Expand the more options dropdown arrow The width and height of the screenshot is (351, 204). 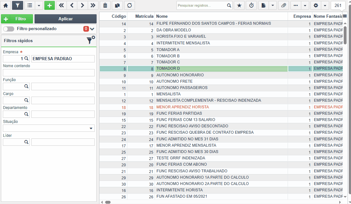[x=305, y=5]
